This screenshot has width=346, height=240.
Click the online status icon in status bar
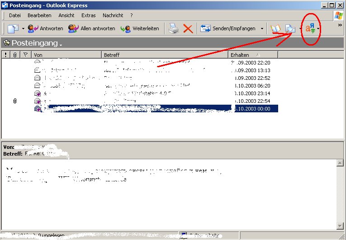coord(184,235)
